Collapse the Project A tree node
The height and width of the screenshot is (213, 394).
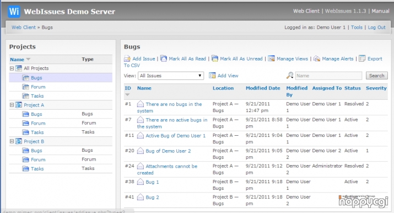pyautogui.click(x=12, y=105)
